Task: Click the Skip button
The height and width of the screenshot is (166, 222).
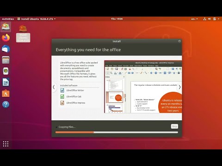Action: point(174,126)
